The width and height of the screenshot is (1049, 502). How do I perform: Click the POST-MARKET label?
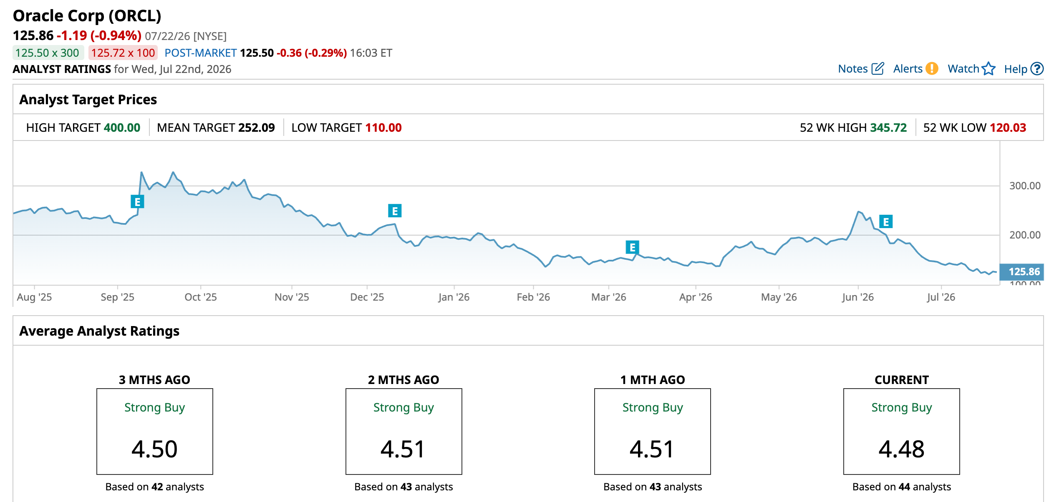(x=201, y=53)
